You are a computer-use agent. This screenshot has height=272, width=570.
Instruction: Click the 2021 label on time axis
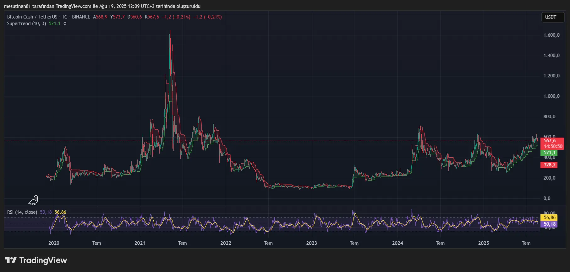coord(140,243)
